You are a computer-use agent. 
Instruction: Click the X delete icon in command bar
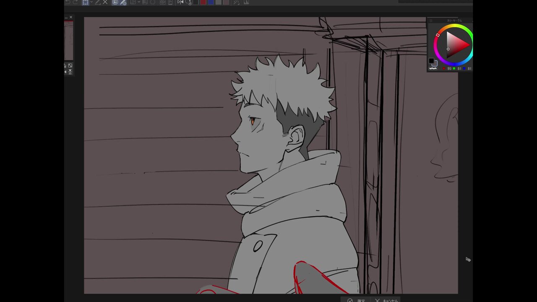point(105,2)
